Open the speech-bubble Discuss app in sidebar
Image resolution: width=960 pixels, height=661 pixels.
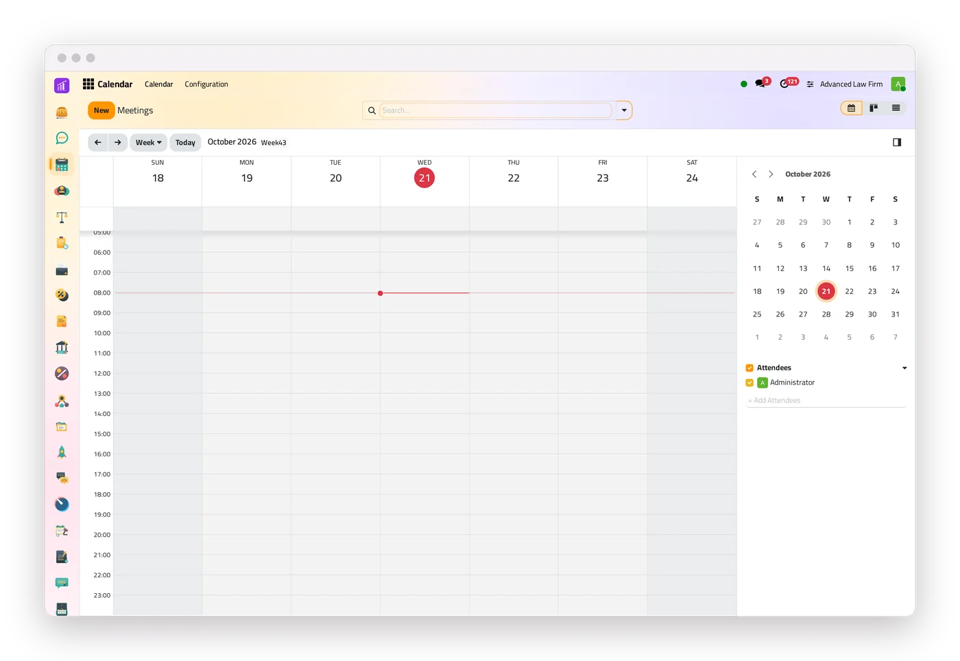pyautogui.click(x=62, y=138)
